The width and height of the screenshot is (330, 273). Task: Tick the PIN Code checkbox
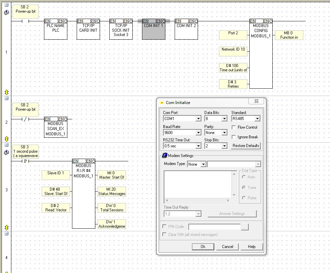(x=164, y=226)
